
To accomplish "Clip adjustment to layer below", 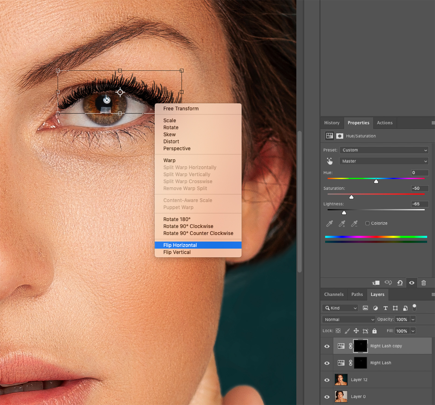I will (376, 283).
